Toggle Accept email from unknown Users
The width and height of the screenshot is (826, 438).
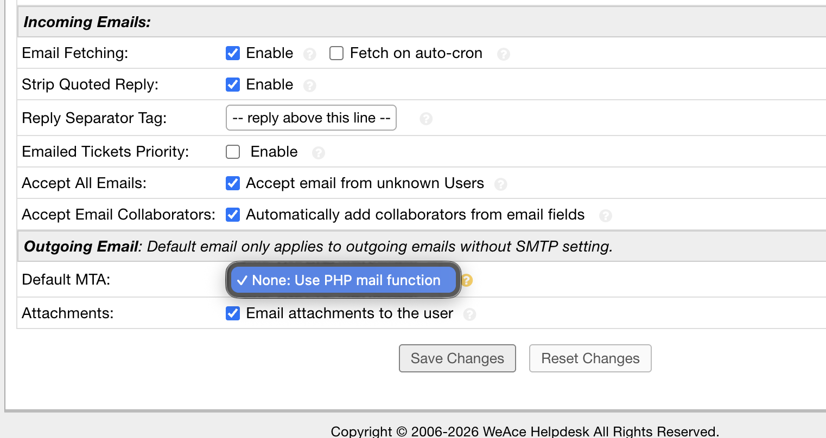coord(233,183)
